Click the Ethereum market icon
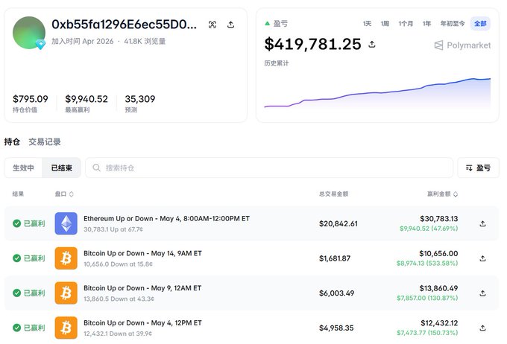Screen dimensions: 507x344 point(66,223)
